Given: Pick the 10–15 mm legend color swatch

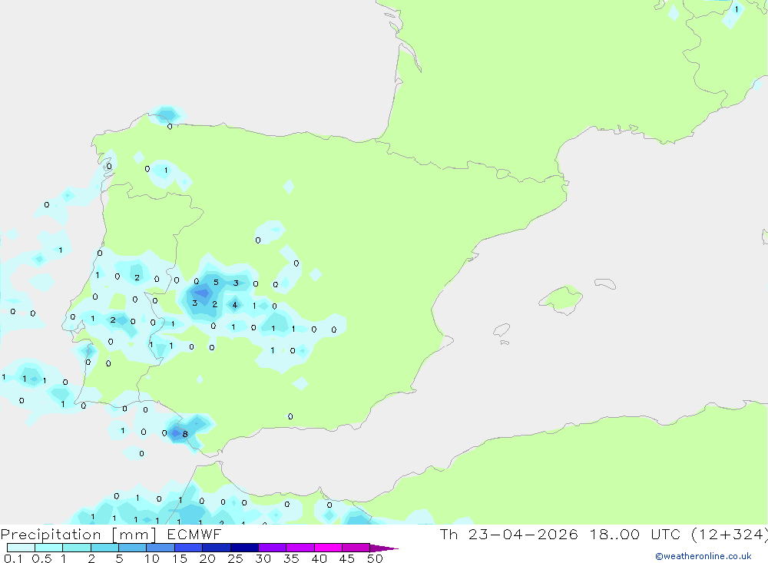Looking at the screenshot, I should [161, 548].
